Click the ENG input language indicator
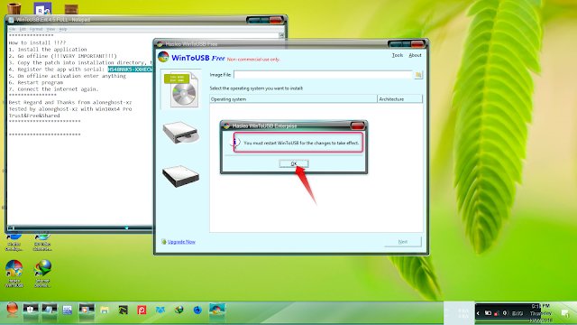The image size is (577, 325). [x=517, y=313]
